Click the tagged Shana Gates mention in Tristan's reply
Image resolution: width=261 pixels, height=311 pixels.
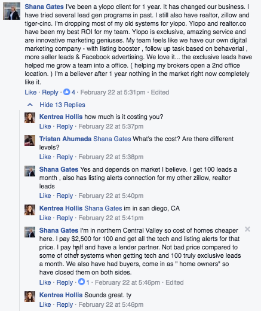tap(112, 139)
